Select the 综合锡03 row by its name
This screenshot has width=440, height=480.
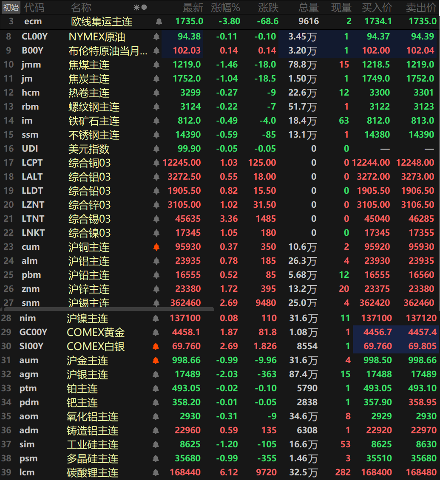click(89, 219)
